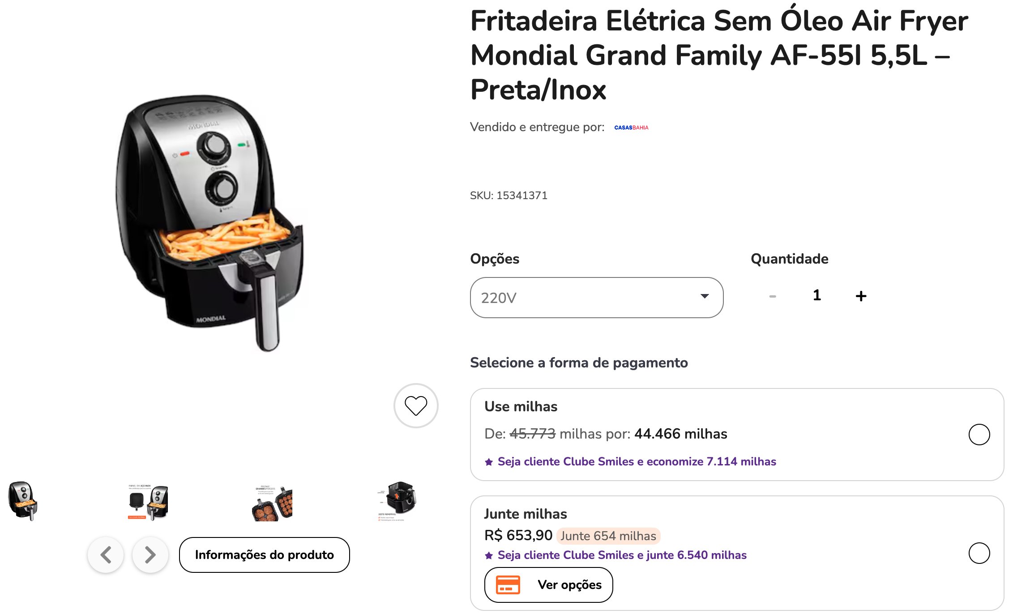Click the orange credit card icon

coord(508,584)
